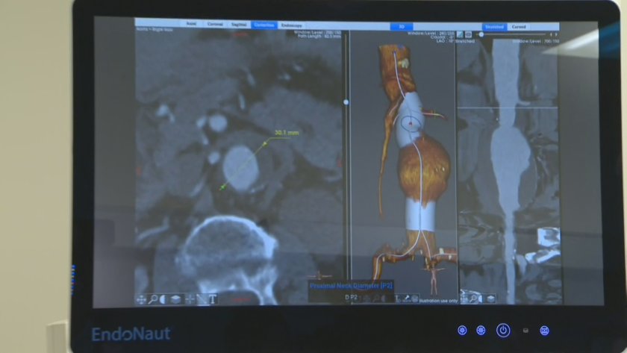The image size is (627, 353).
Task: Click the zoom magnifier in the right panel toolbar
Action: pyautogui.click(x=472, y=299)
